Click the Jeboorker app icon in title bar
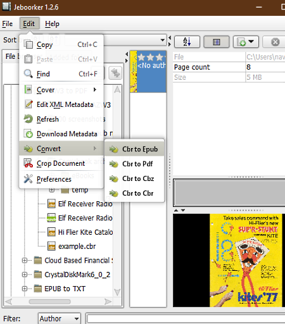 click(x=6, y=7)
